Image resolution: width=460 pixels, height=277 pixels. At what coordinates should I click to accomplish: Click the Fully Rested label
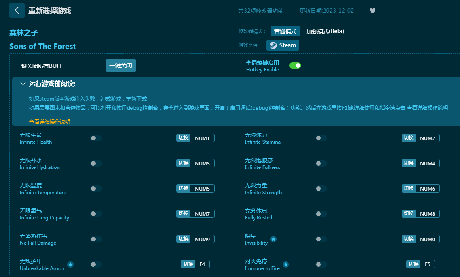pos(259,218)
